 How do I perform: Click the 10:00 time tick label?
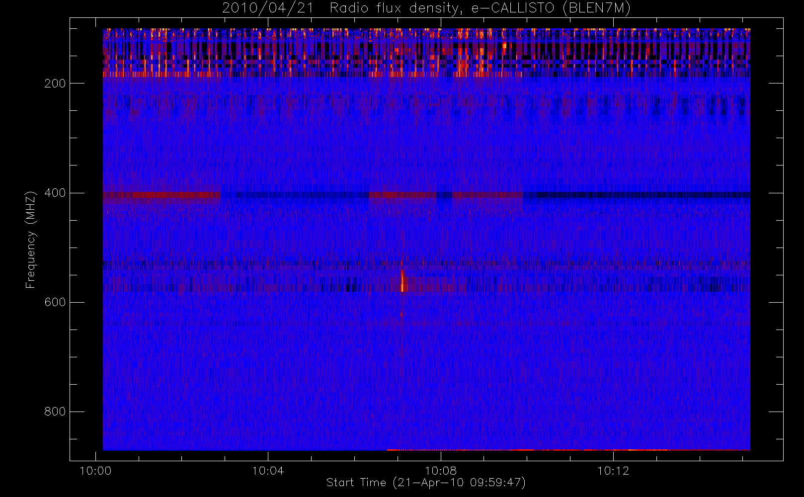pos(95,470)
